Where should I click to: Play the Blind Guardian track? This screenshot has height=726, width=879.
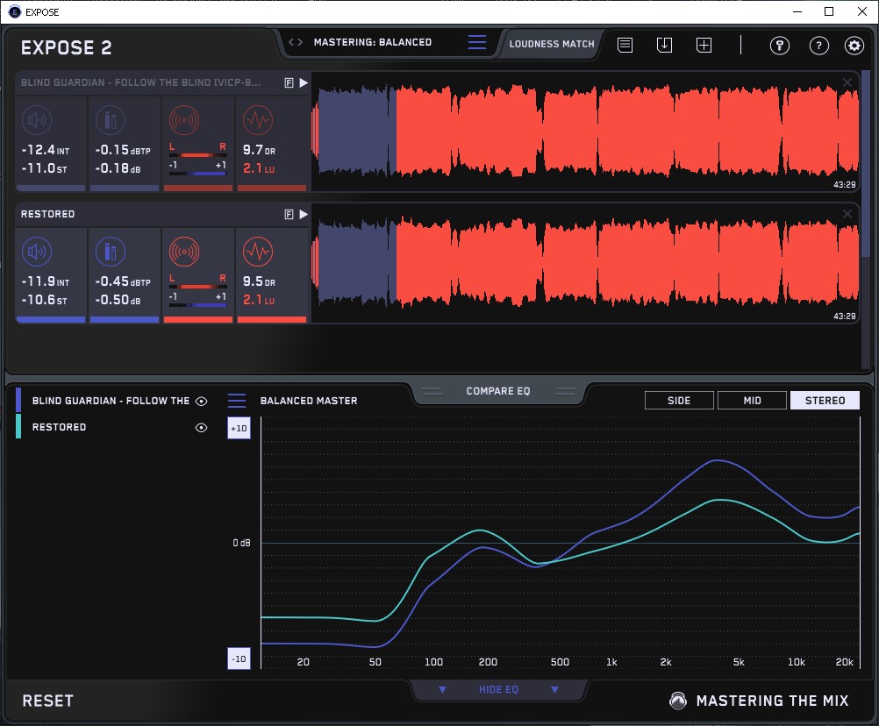click(304, 83)
